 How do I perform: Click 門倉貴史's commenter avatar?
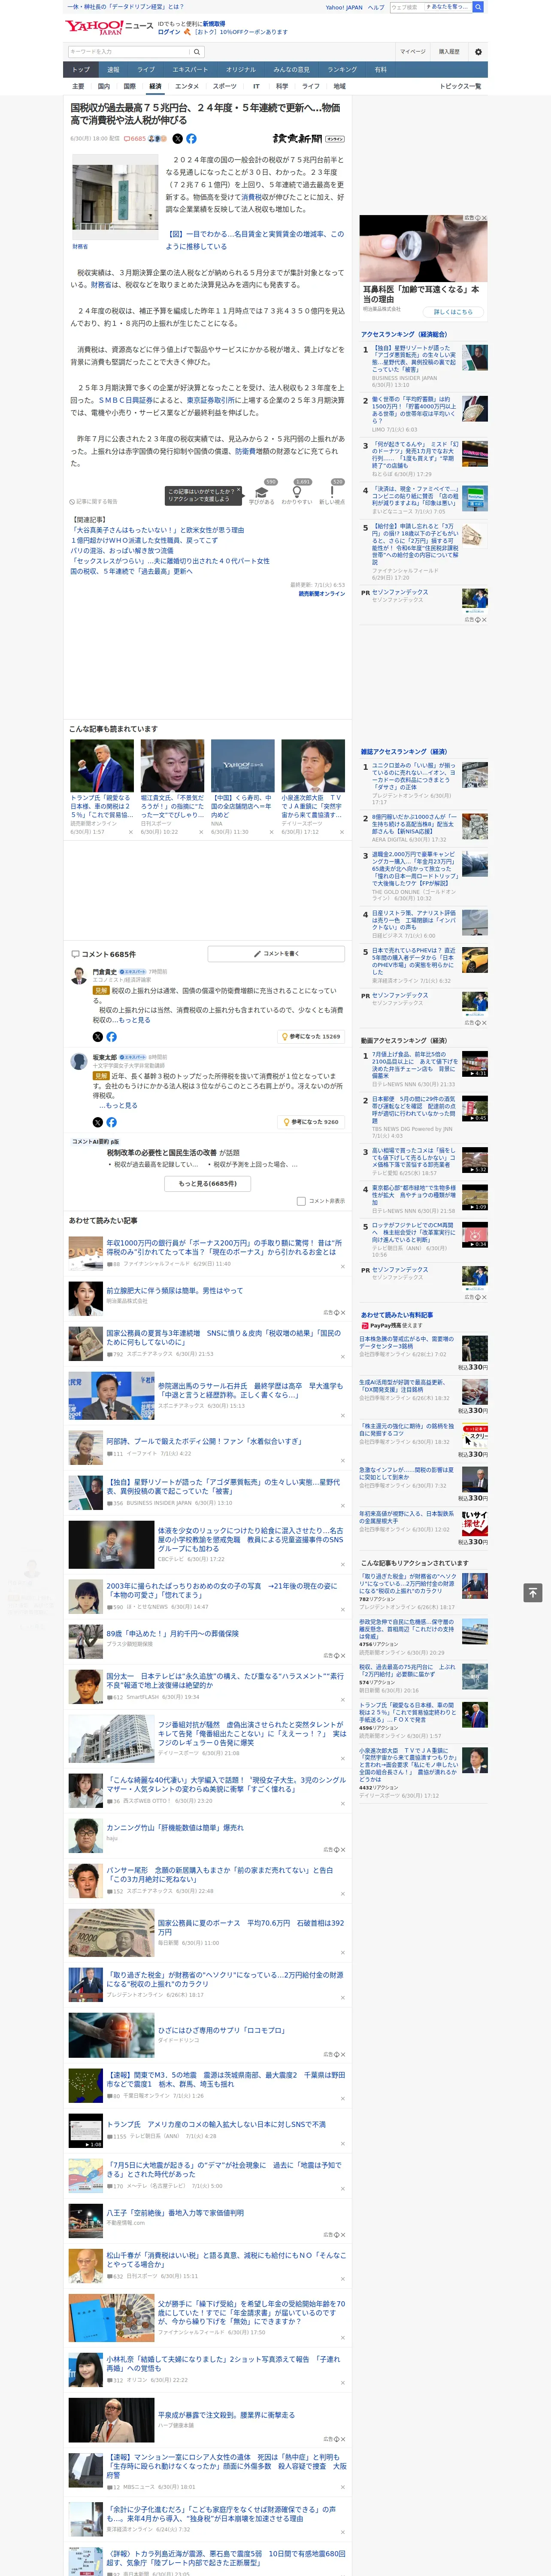pos(79,975)
